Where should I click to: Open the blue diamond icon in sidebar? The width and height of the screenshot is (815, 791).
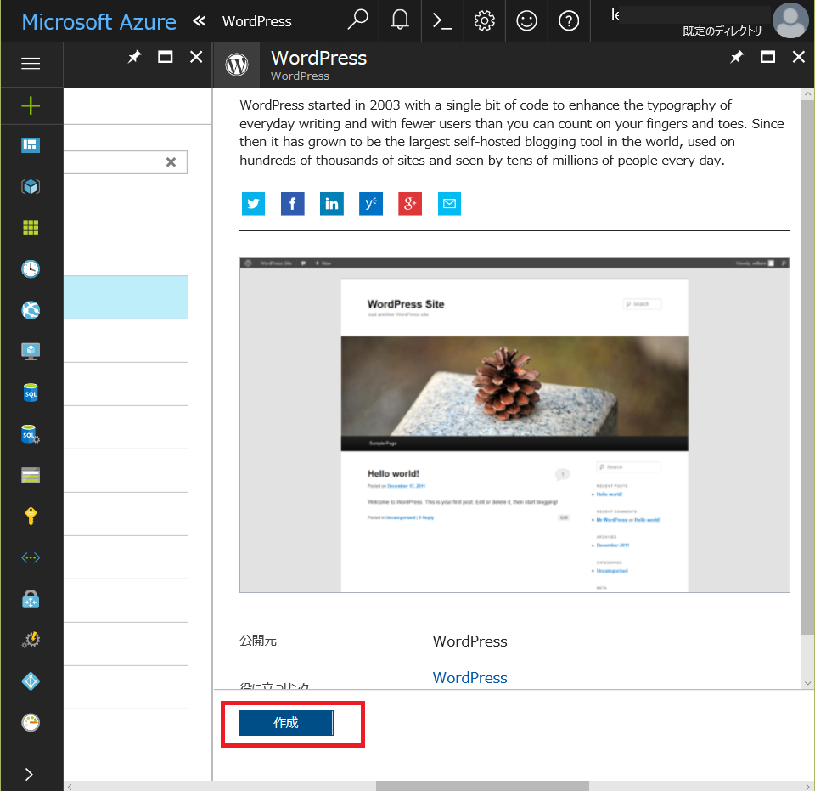click(x=31, y=681)
